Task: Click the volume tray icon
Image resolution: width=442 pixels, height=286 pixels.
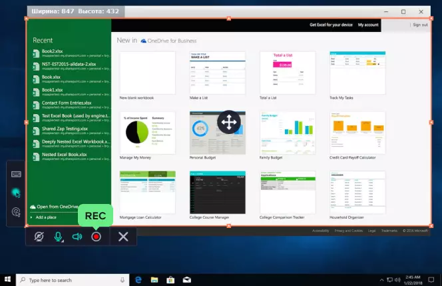Action: point(397,280)
